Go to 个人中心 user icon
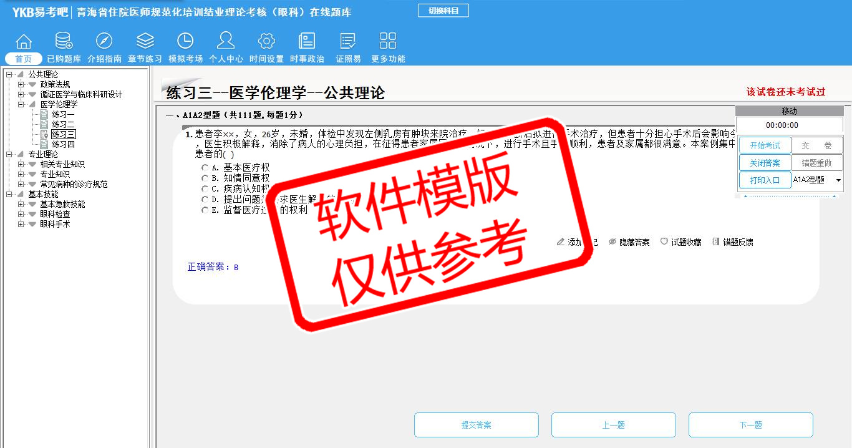 pos(226,42)
